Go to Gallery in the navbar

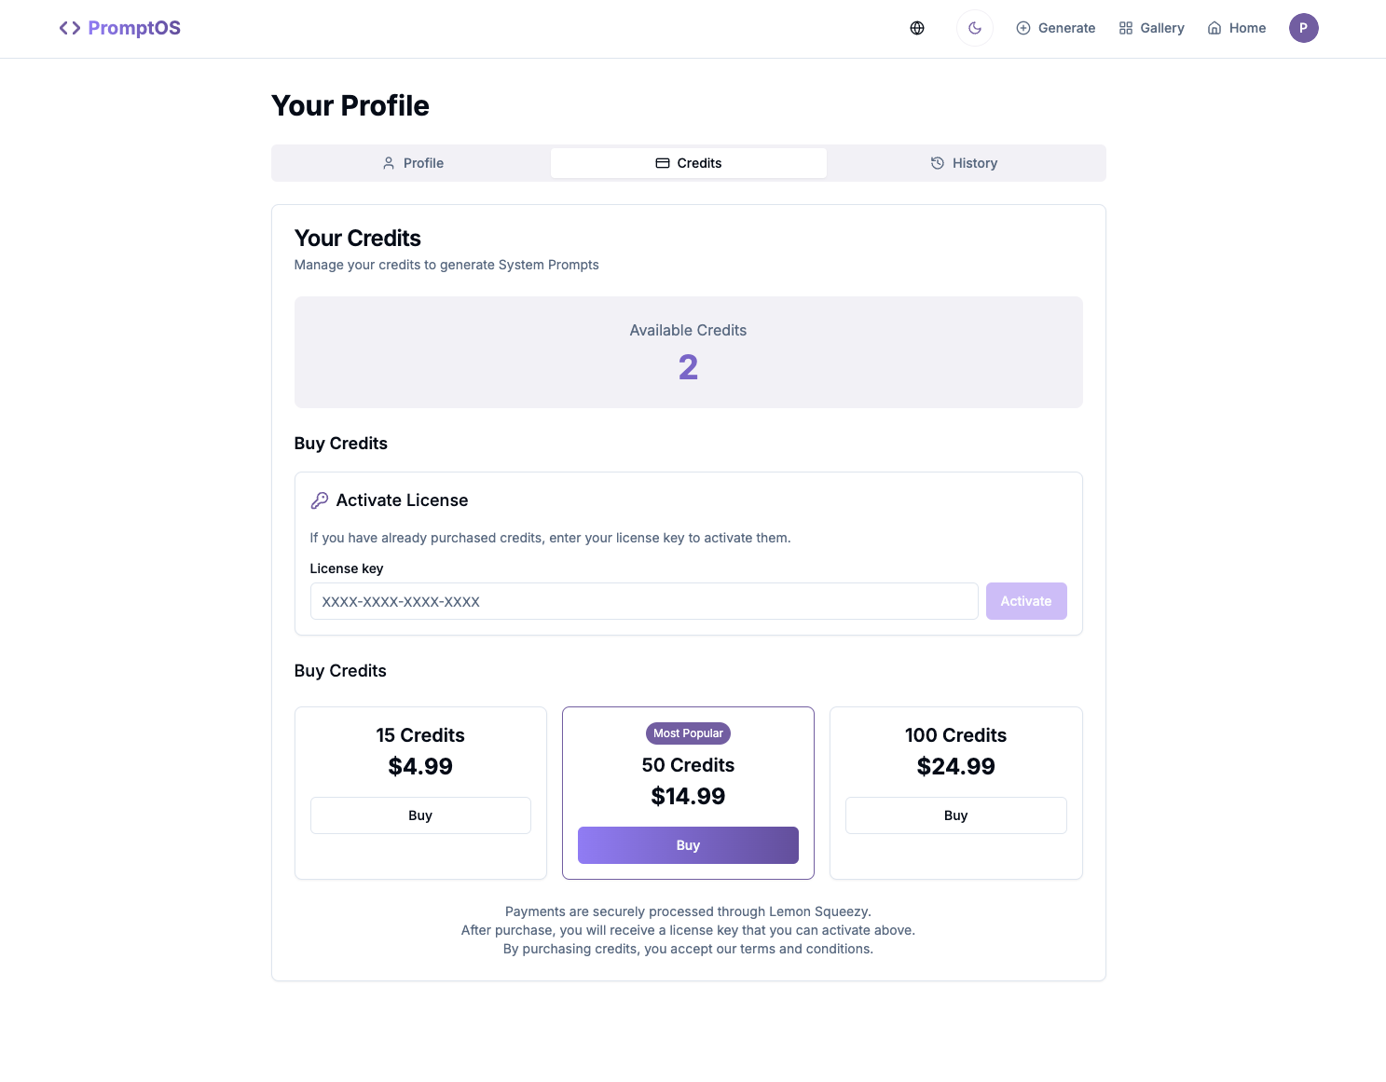click(x=1152, y=28)
